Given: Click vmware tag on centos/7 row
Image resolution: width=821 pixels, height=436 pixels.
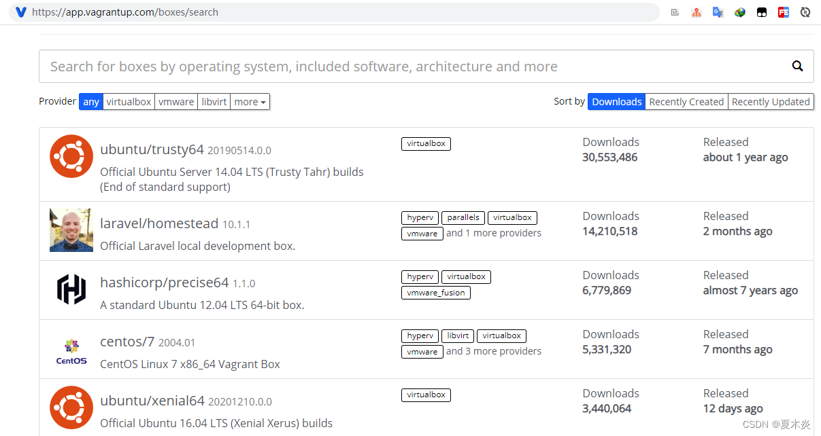Looking at the screenshot, I should point(422,351).
